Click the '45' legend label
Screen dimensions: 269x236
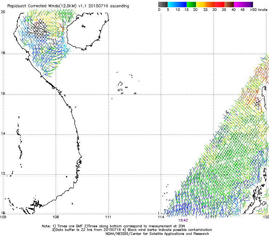click(242, 9)
